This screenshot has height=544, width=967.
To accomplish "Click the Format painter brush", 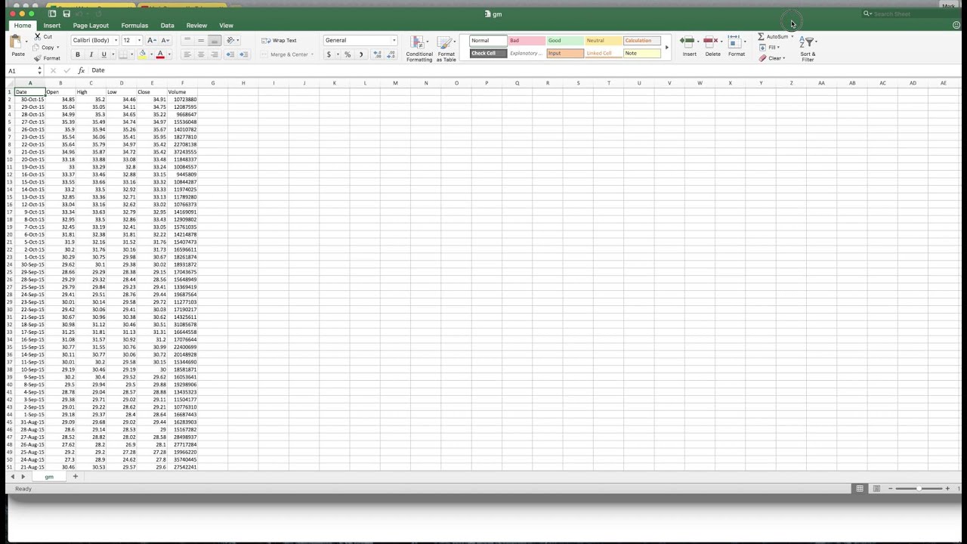I will (x=38, y=58).
